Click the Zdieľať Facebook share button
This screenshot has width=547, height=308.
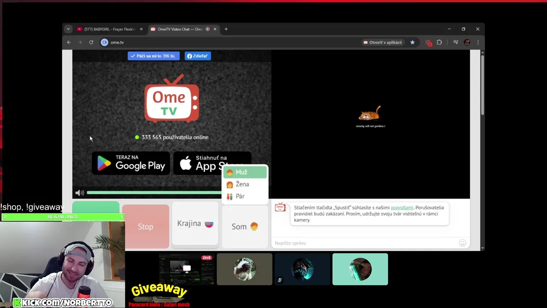pyautogui.click(x=198, y=56)
